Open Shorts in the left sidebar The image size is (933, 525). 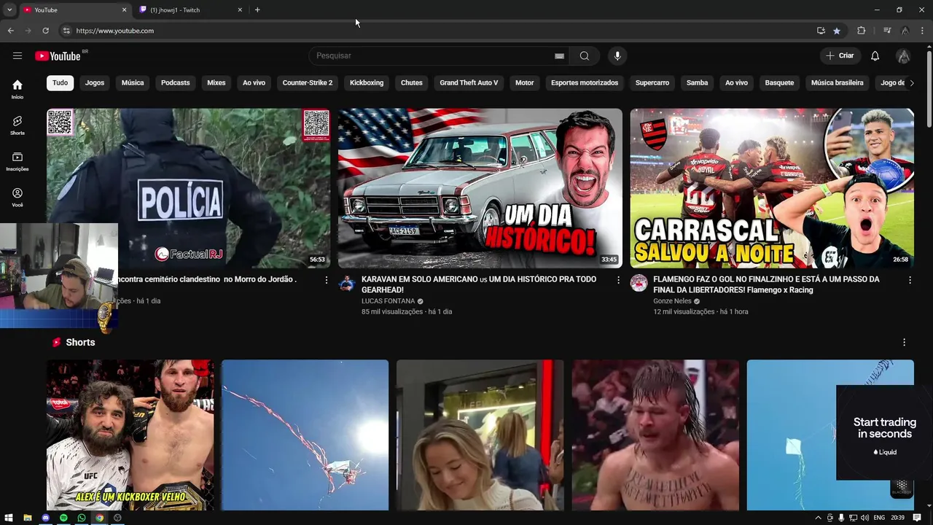17,125
